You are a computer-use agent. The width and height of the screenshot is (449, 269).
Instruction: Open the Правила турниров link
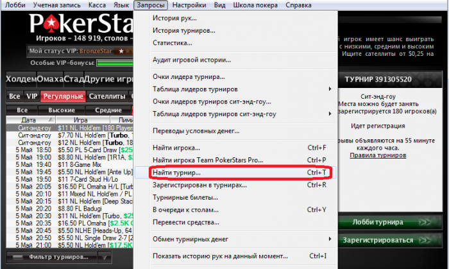tap(378, 155)
